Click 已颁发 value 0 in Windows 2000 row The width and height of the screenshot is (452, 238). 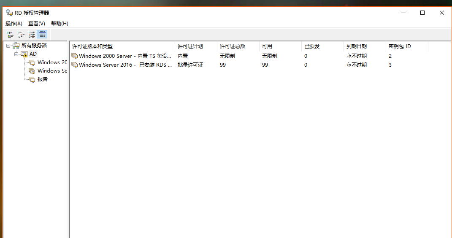coord(306,56)
